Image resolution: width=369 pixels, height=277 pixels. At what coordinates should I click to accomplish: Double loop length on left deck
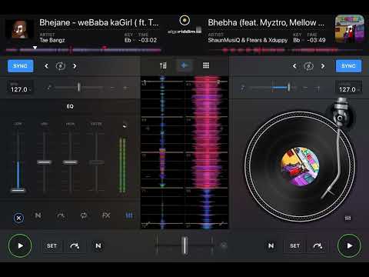(75, 66)
